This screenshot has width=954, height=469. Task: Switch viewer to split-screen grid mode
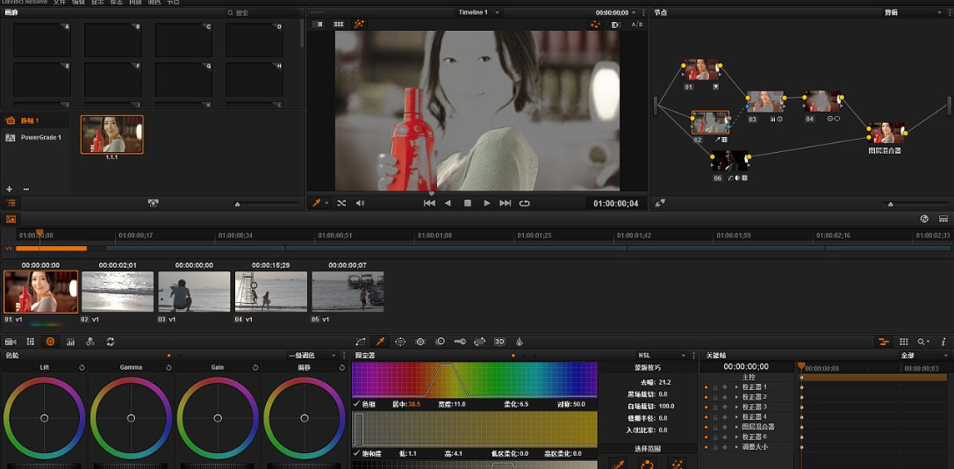(x=339, y=25)
